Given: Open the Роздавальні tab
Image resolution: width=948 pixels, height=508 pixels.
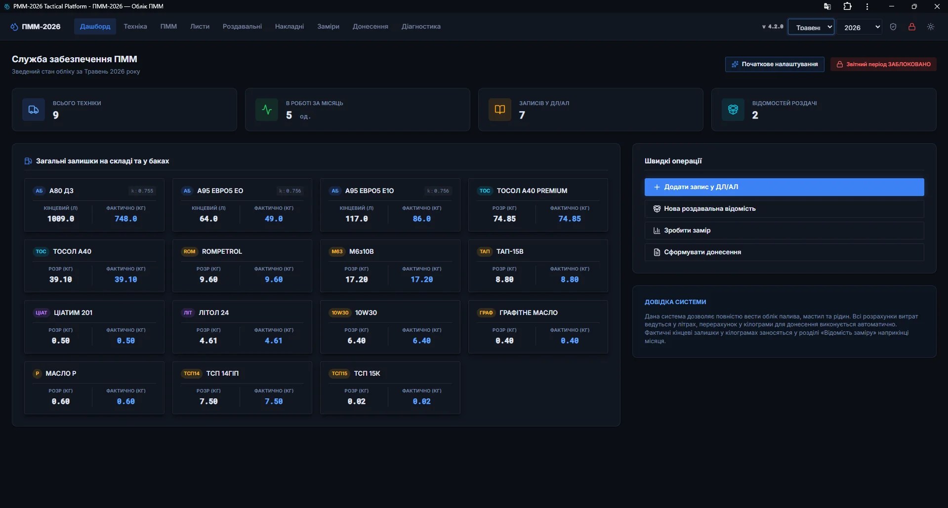Looking at the screenshot, I should point(242,27).
